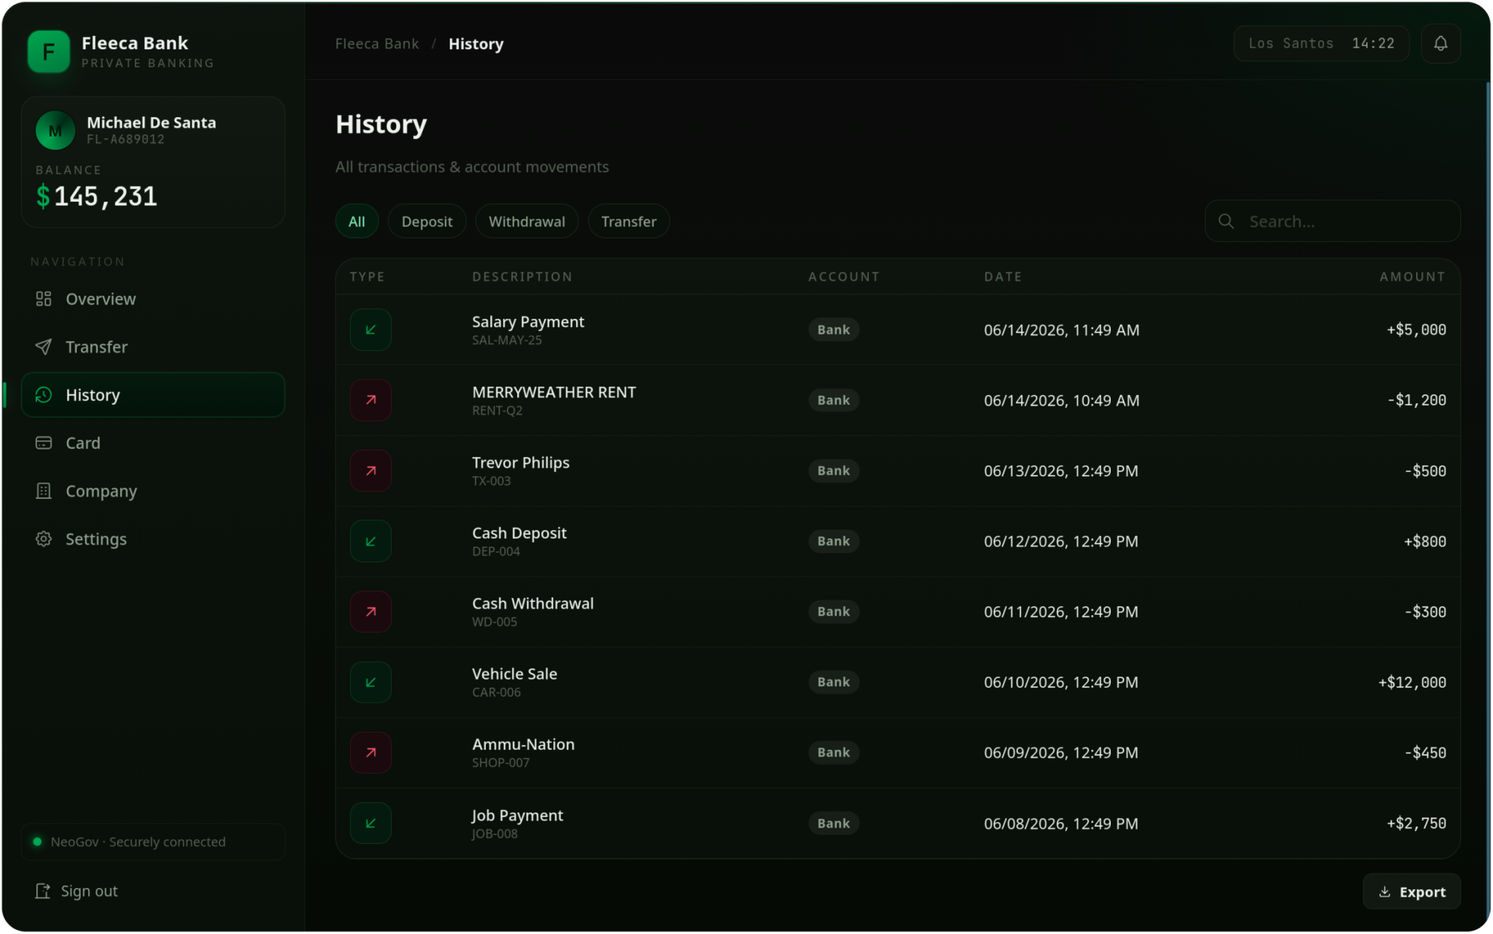
Task: Click the green NeoGov connection status dot
Action: 37,841
